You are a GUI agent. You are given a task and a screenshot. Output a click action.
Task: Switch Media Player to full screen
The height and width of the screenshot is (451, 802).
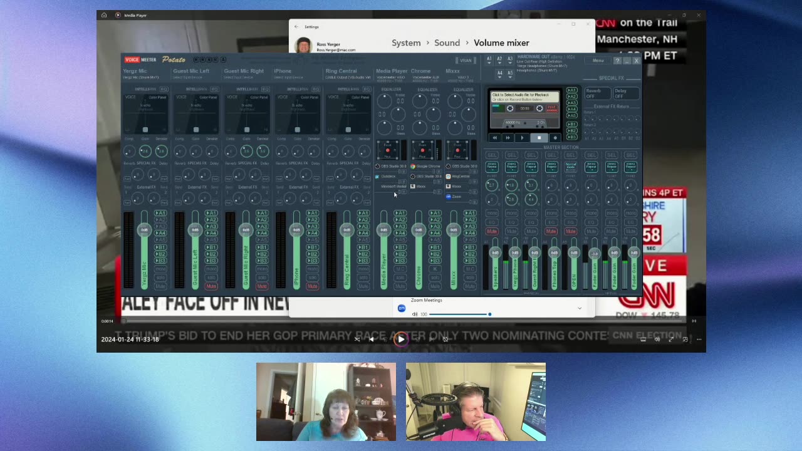671,340
